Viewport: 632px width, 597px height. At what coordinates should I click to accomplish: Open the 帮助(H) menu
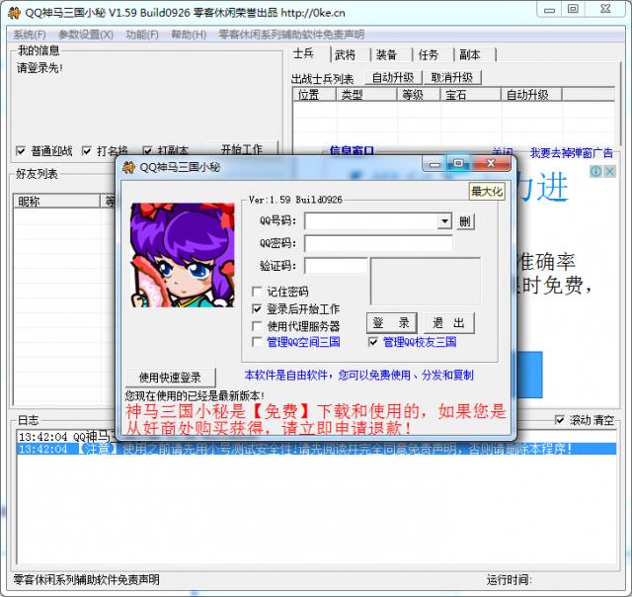[189, 35]
